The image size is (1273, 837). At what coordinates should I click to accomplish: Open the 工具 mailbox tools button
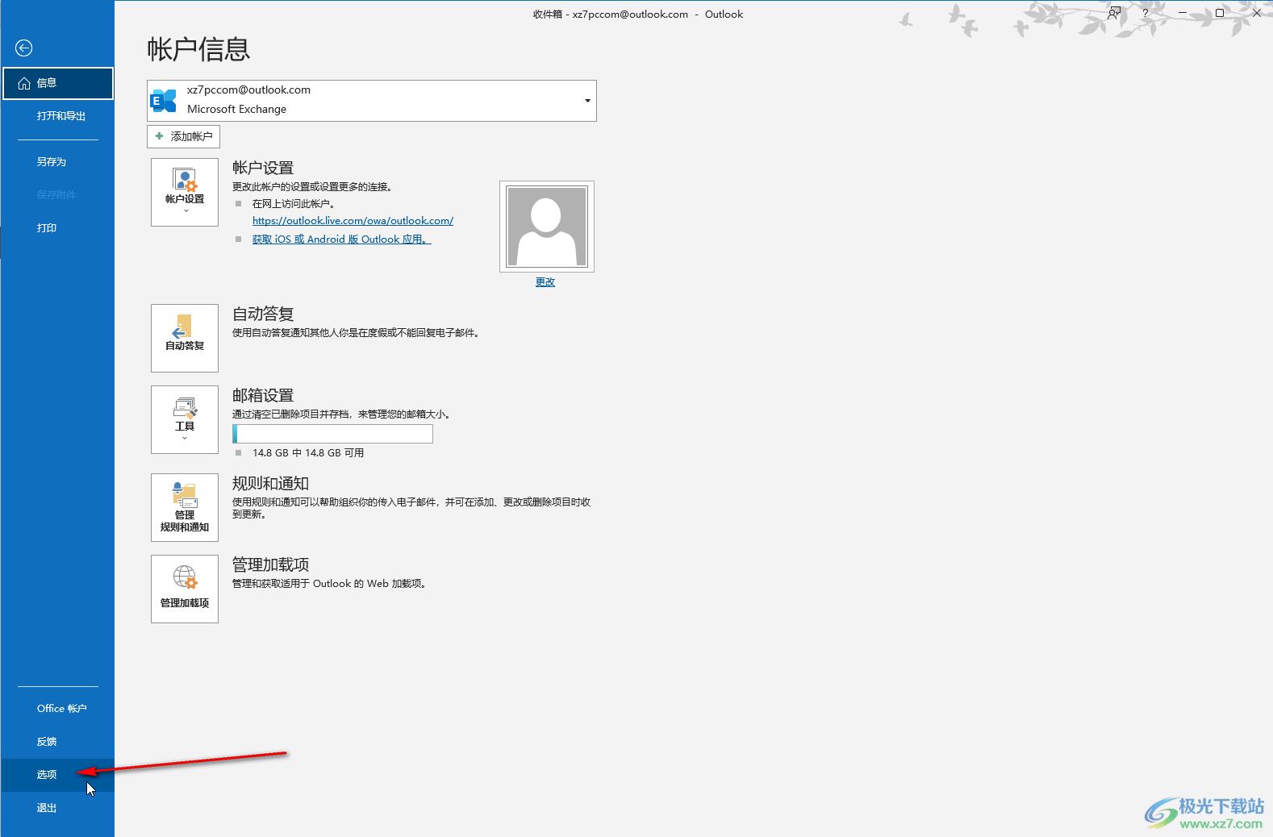point(185,419)
